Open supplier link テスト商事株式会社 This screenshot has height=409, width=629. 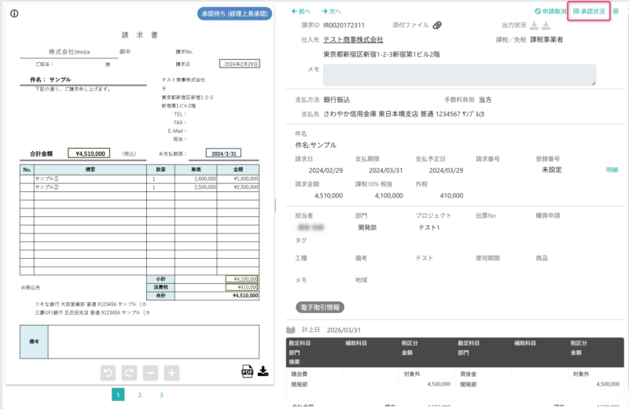pyautogui.click(x=353, y=40)
